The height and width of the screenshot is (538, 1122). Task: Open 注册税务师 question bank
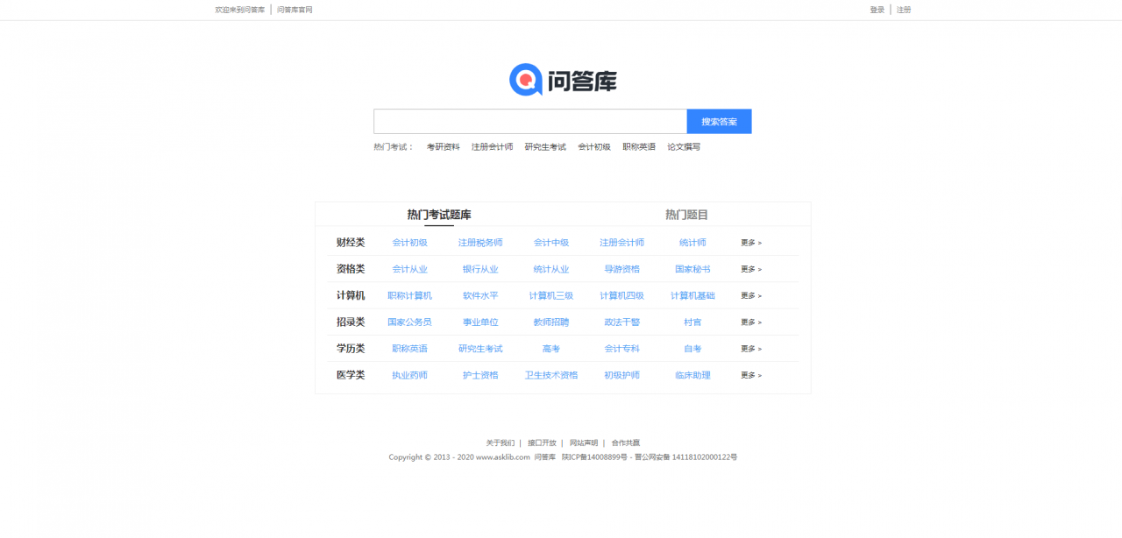click(480, 243)
